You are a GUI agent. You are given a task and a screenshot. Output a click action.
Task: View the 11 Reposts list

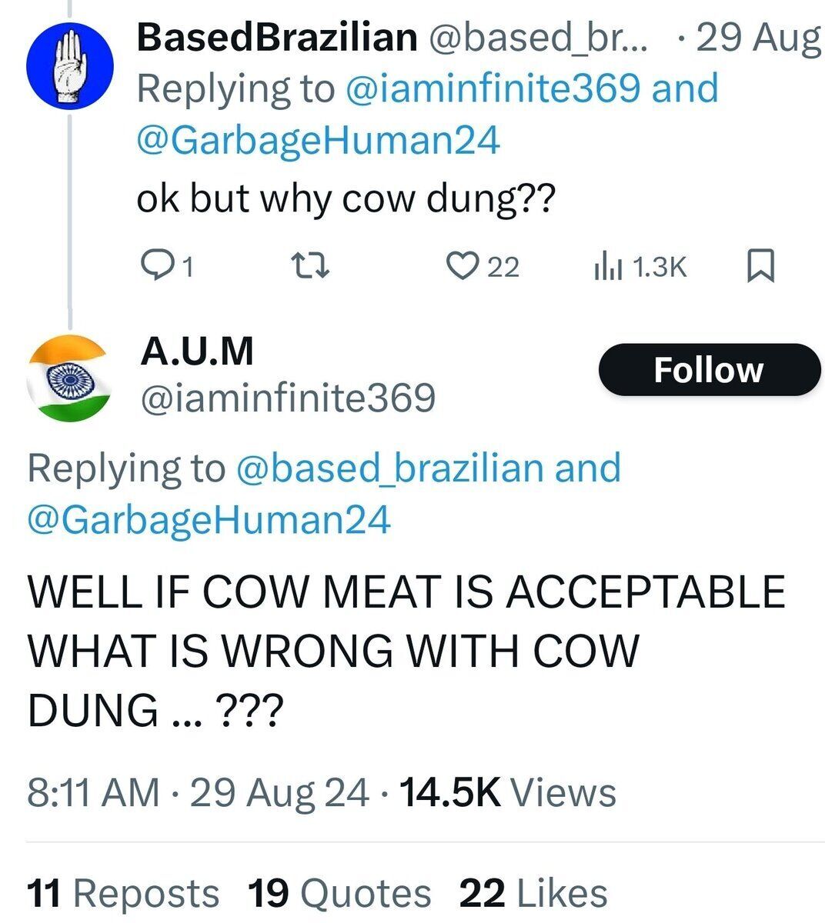[123, 893]
